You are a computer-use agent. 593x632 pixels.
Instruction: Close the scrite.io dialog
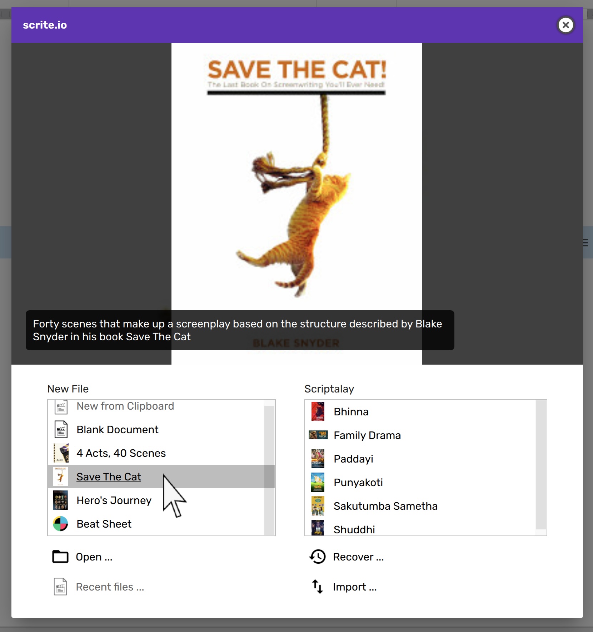coord(565,25)
